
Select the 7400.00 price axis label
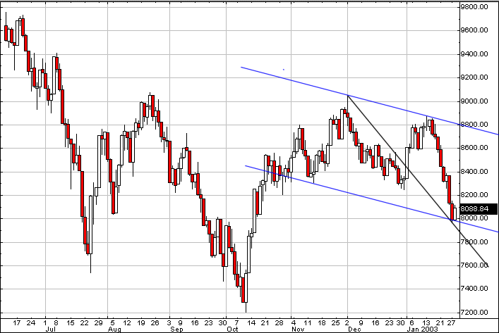pos(474,289)
